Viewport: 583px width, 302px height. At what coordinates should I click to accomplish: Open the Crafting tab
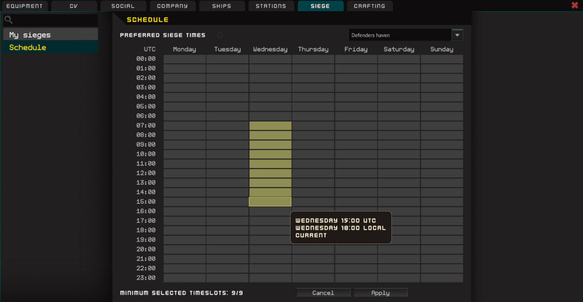coord(369,6)
